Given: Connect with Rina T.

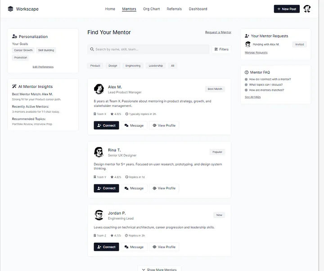Looking at the screenshot, I should coord(106,188).
